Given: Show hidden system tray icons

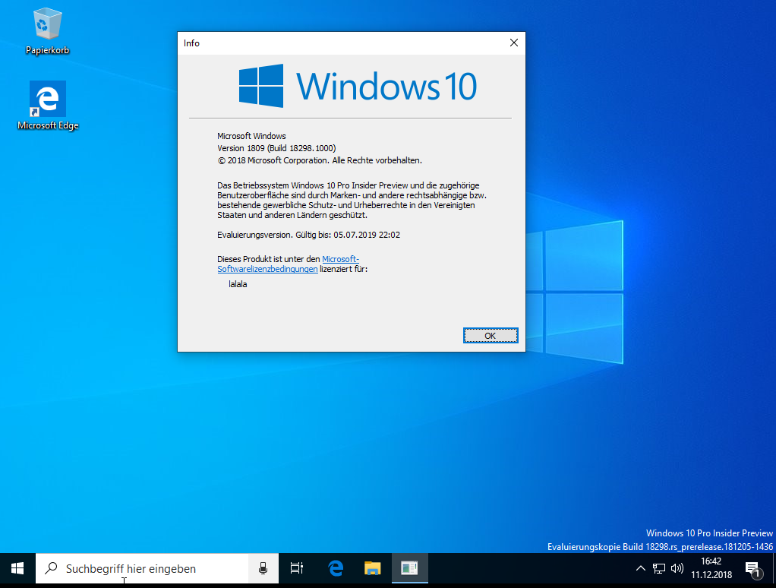Looking at the screenshot, I should [640, 568].
